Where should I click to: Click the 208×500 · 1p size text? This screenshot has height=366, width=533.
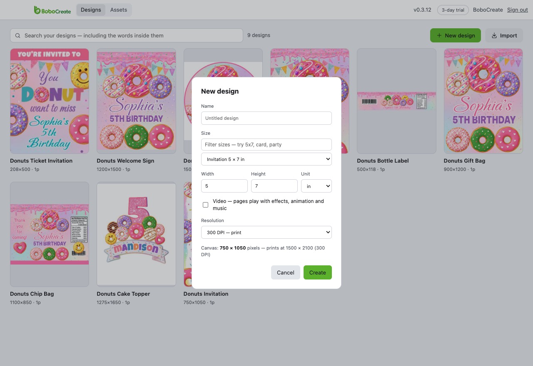[25, 169]
